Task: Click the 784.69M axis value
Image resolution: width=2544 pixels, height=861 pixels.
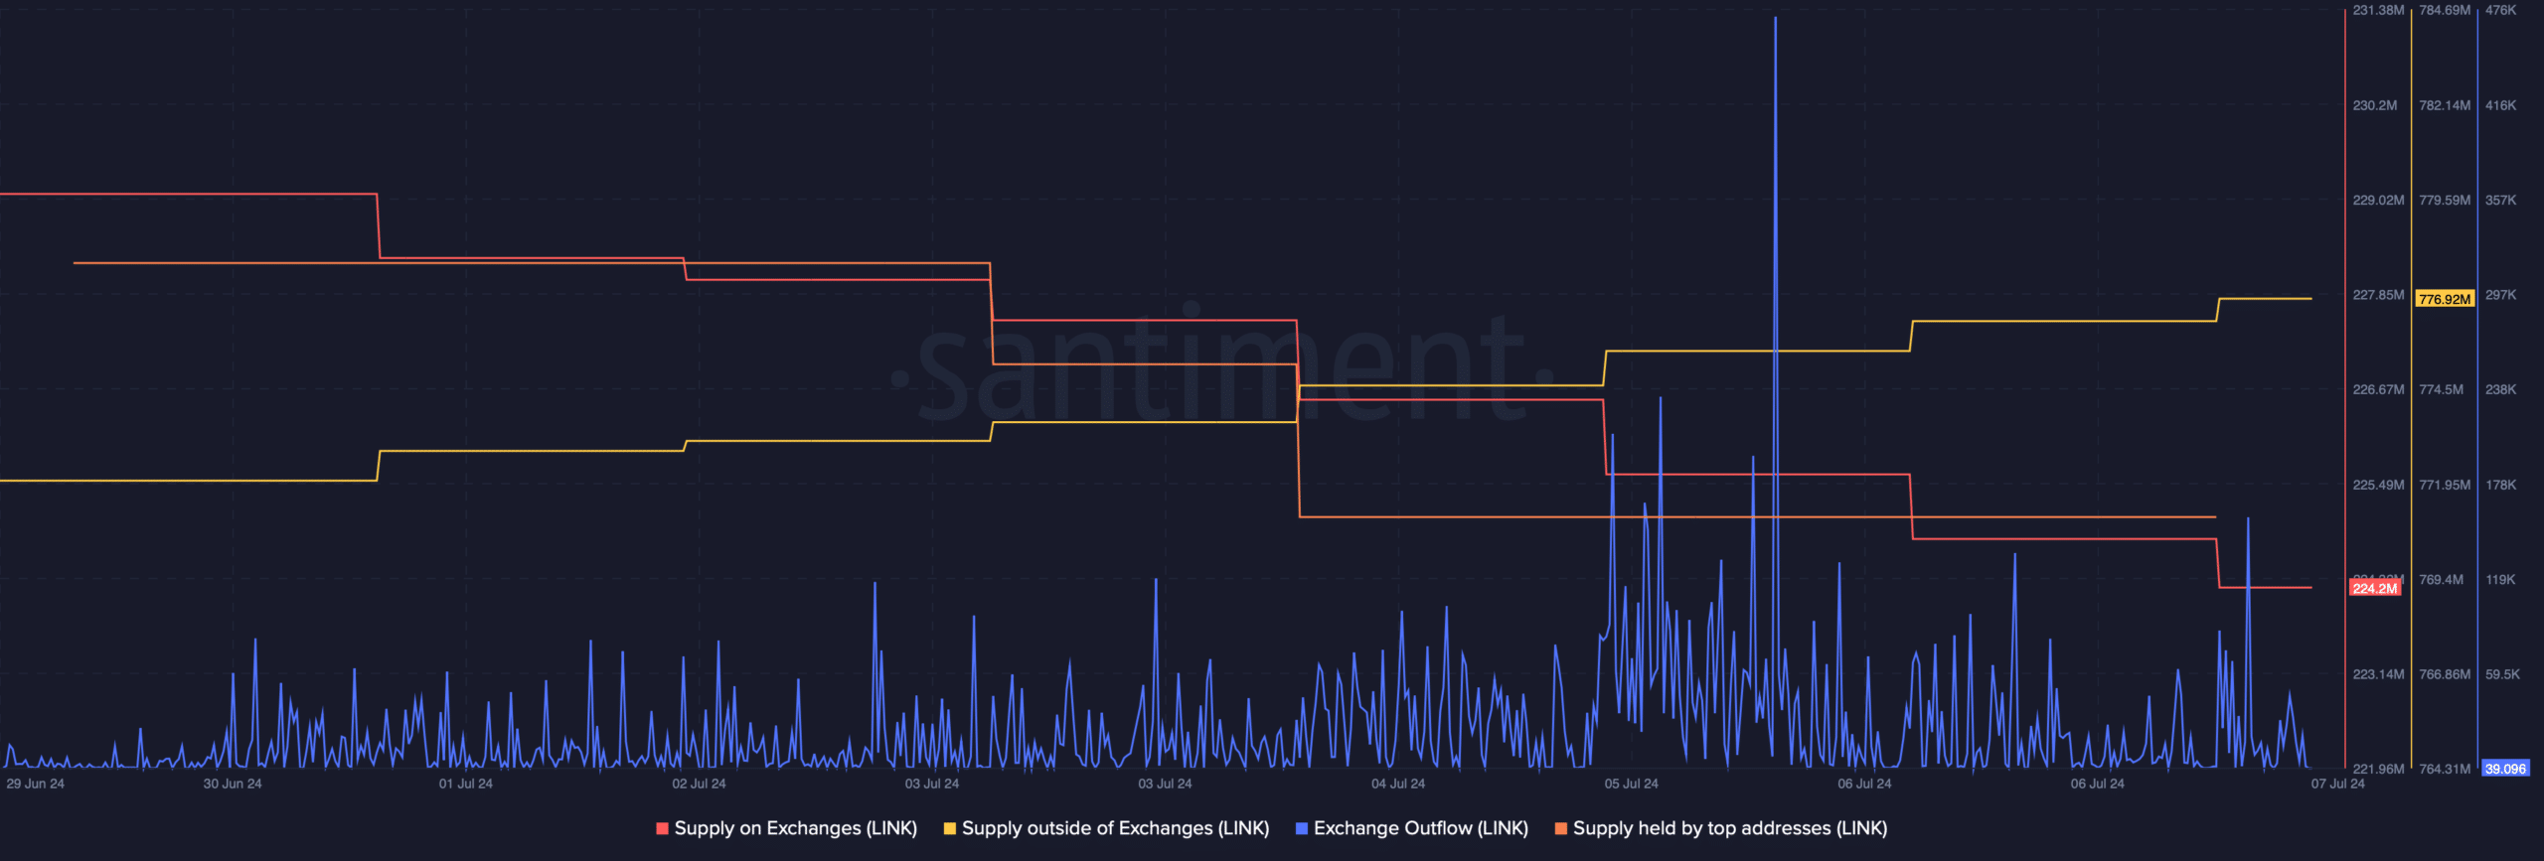Action: coord(2445,10)
